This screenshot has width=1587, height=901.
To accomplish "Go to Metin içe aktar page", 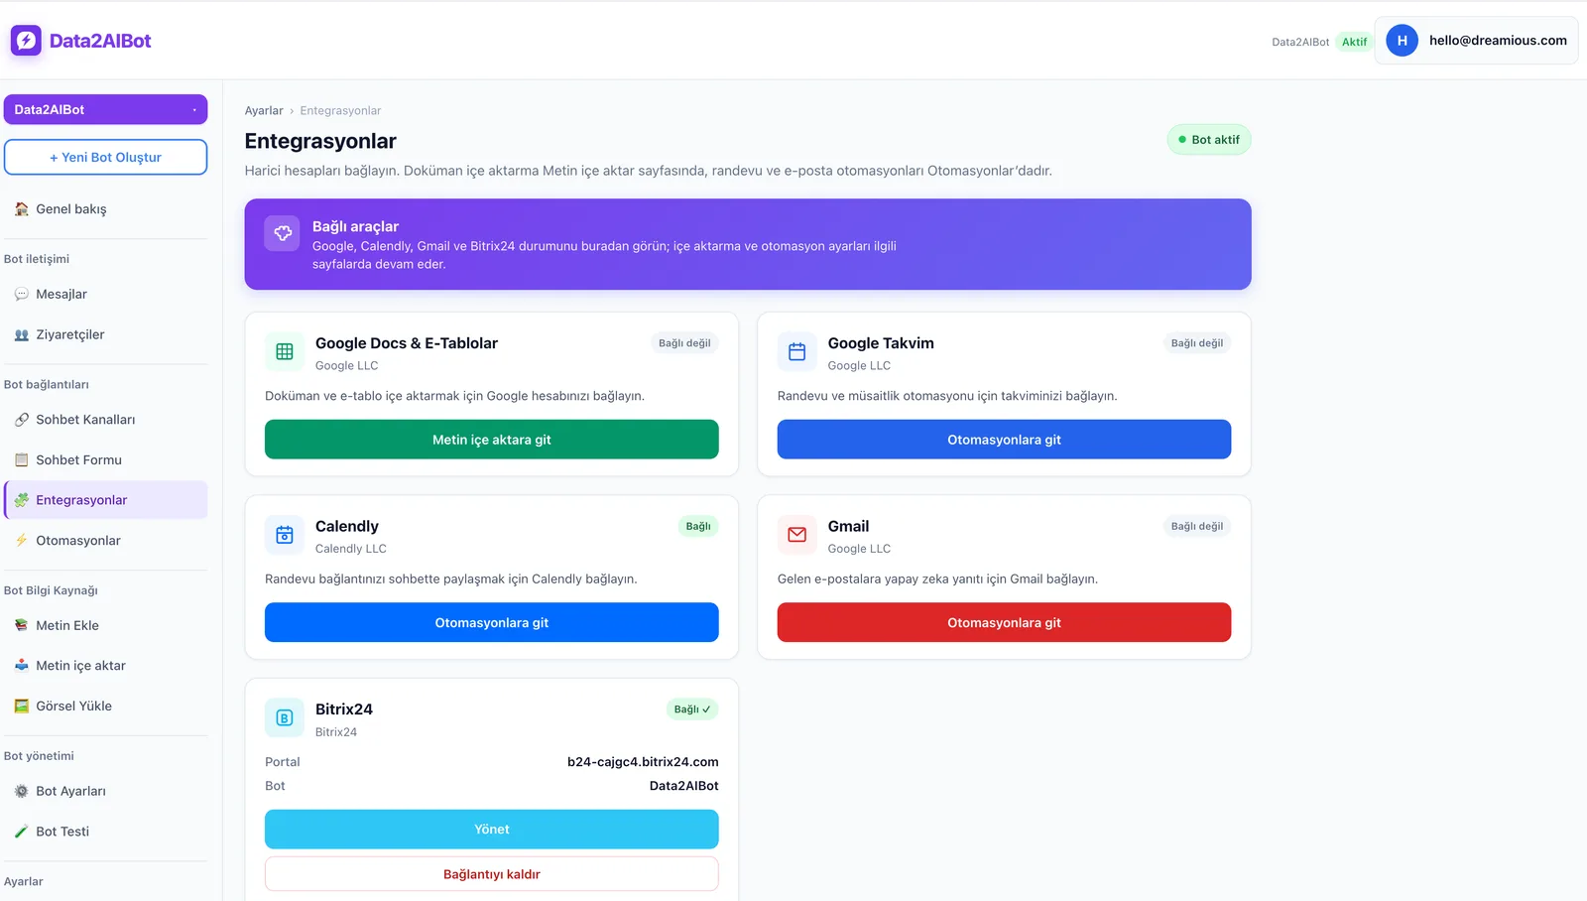I will [x=106, y=666].
